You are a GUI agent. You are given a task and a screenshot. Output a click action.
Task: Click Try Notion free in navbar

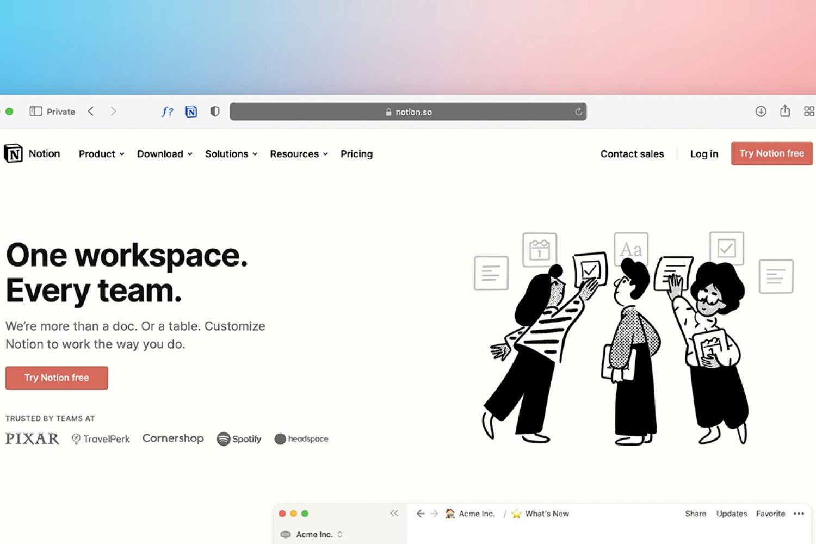[771, 153]
